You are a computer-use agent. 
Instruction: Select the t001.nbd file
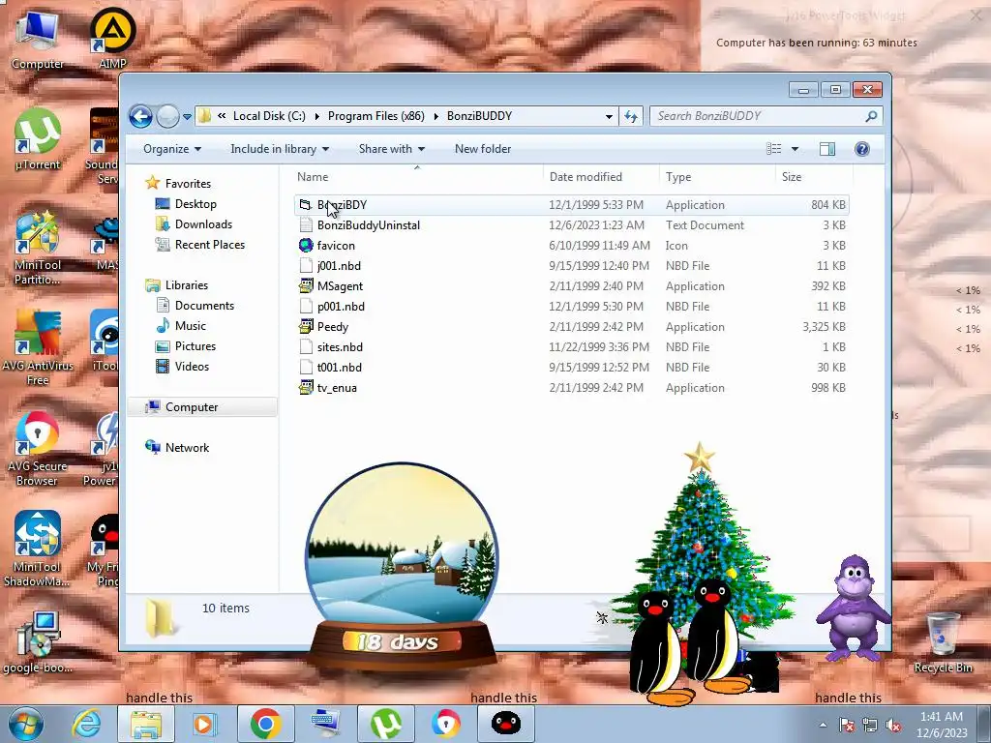click(x=571, y=367)
